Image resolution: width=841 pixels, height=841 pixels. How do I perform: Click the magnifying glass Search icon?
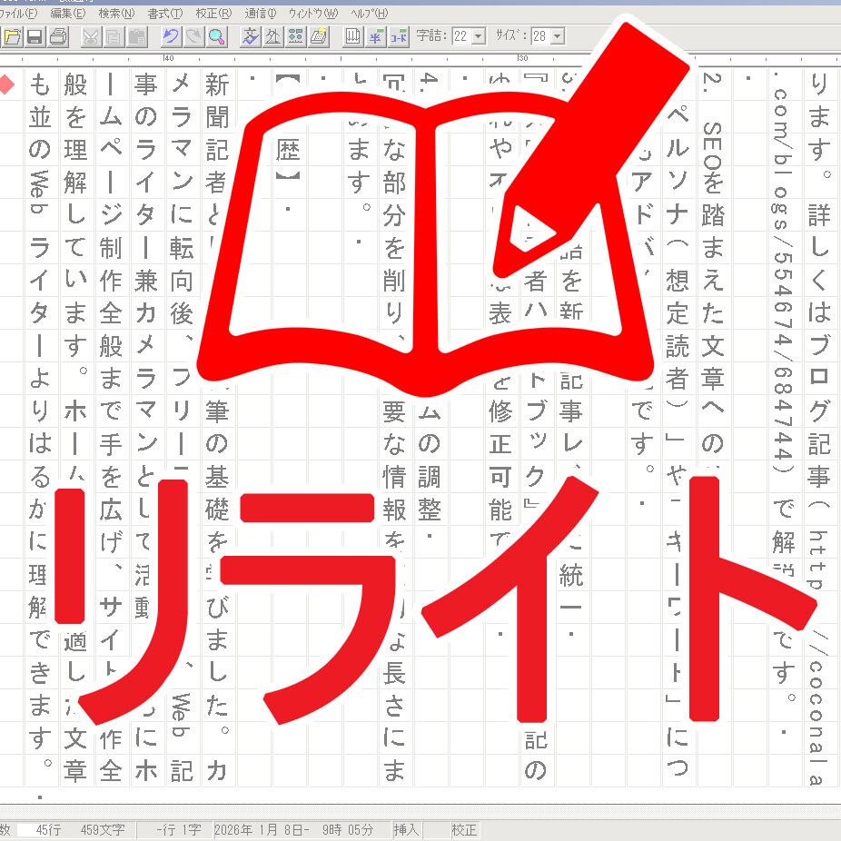coord(216,36)
